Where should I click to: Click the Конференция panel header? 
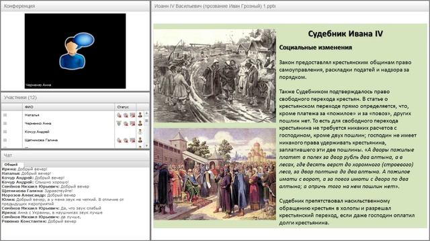click(75, 6)
